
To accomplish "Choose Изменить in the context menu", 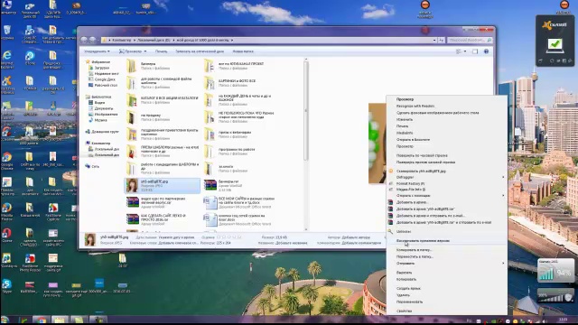I will click(405, 119).
